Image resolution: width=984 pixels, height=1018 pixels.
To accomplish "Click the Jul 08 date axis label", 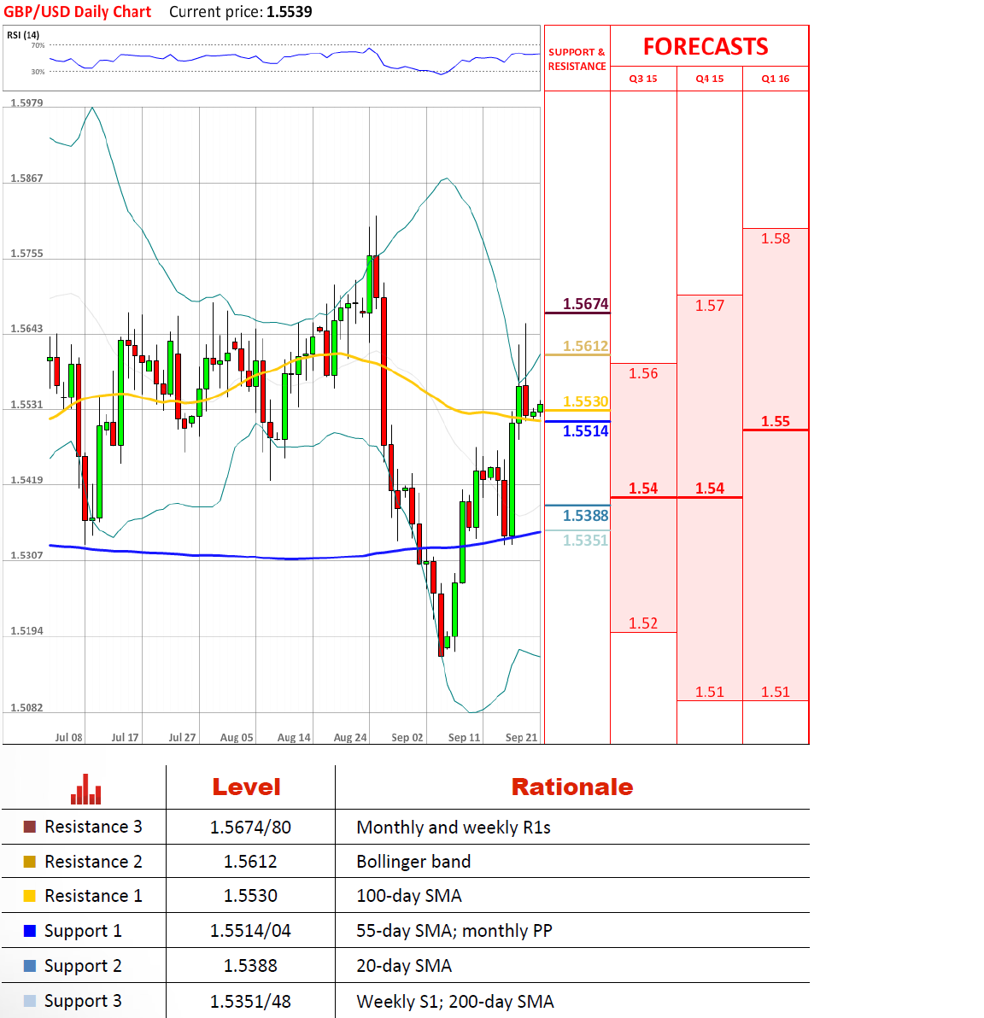I will tap(69, 738).
